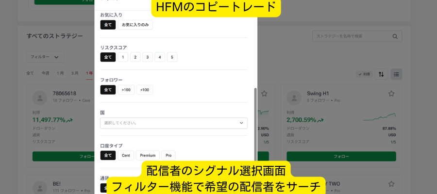Open the フィルター dropdown
This screenshot has width=437, height=194.
coord(46,57)
